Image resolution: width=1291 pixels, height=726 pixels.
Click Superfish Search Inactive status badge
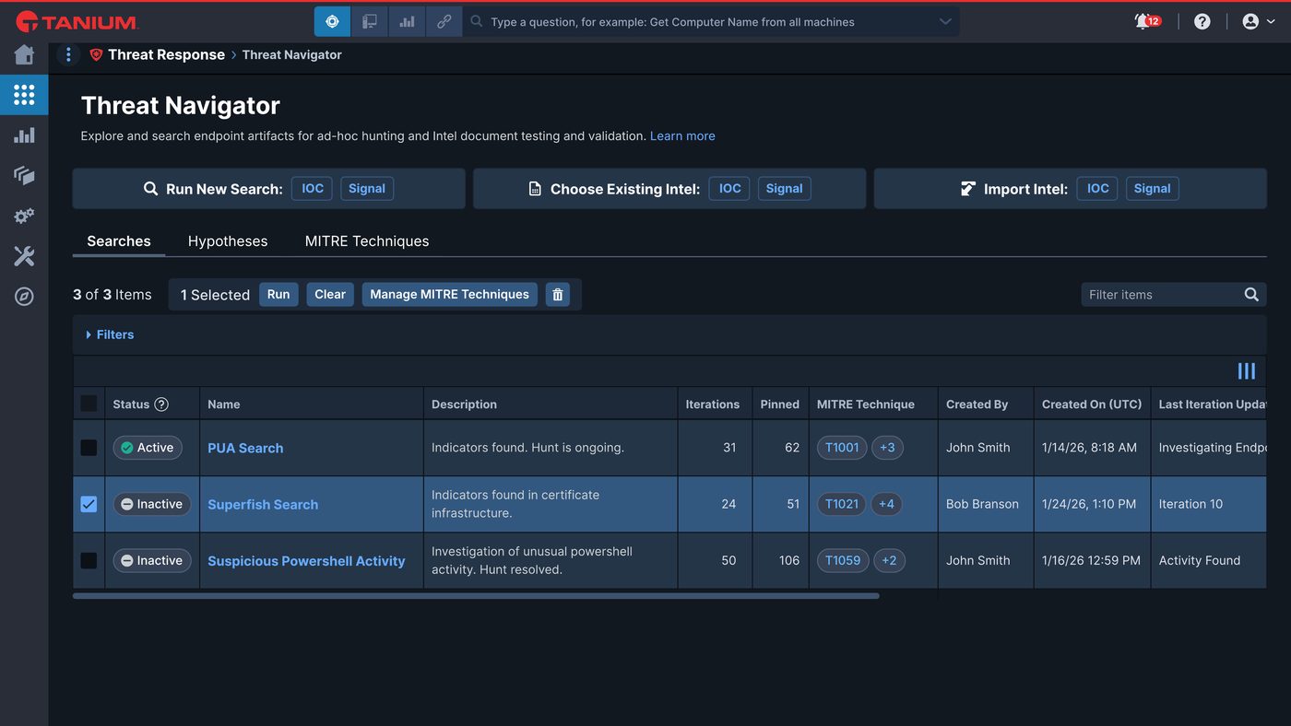click(152, 504)
